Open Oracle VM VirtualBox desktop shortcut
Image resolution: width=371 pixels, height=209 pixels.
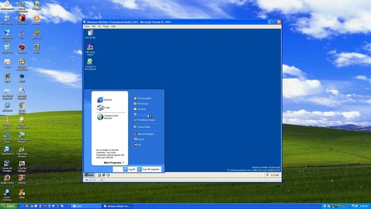click(7, 166)
